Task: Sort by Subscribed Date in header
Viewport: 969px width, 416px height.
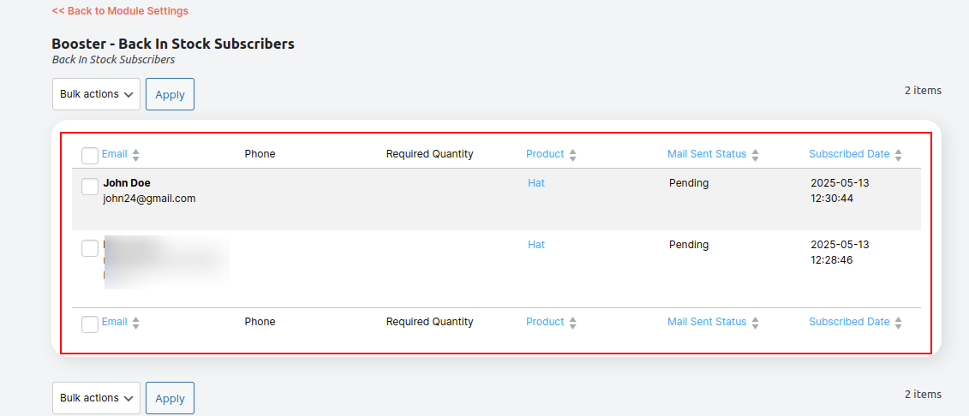Action: point(850,154)
